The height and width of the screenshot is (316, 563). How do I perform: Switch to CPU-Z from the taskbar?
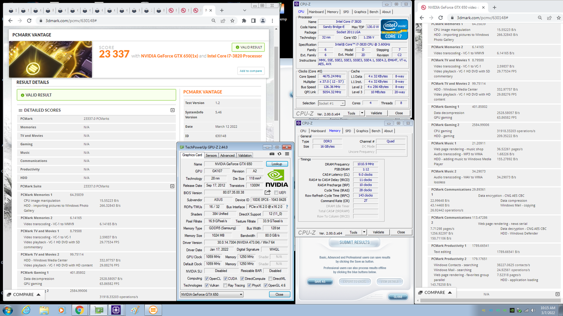click(116, 310)
